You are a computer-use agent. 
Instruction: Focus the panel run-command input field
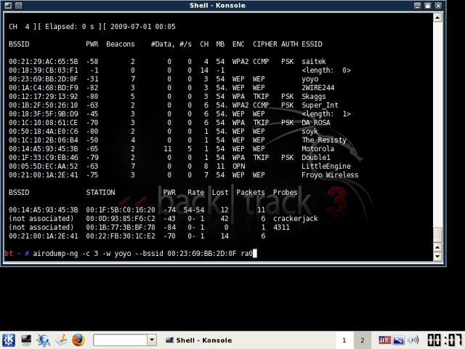pos(120,340)
